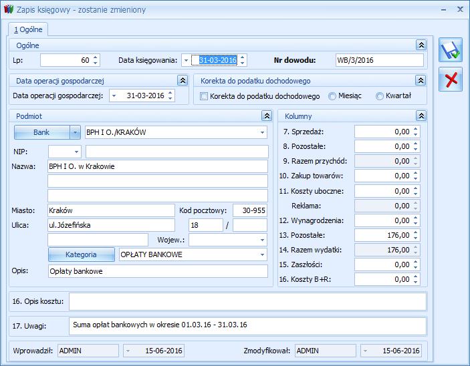Click the second Nazwa line field
Image resolution: width=470 pixels, height=366 pixels.
[x=158, y=181]
